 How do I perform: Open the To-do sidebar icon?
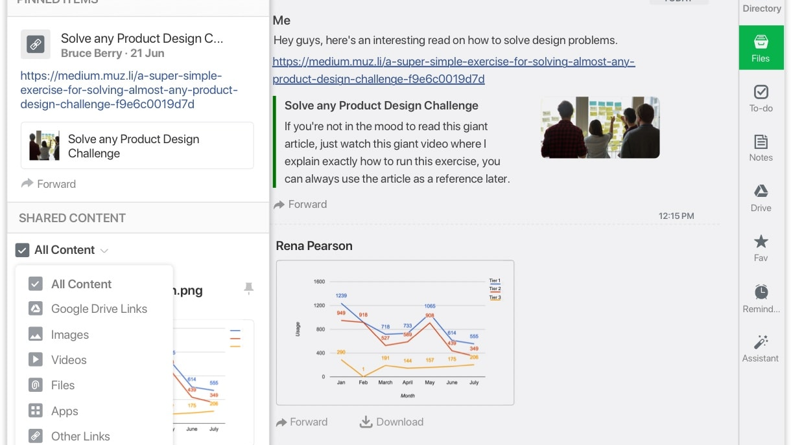point(761,98)
